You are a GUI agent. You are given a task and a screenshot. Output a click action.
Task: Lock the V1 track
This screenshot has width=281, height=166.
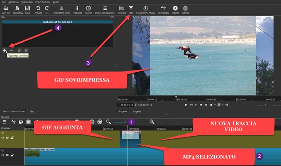pos(12,155)
